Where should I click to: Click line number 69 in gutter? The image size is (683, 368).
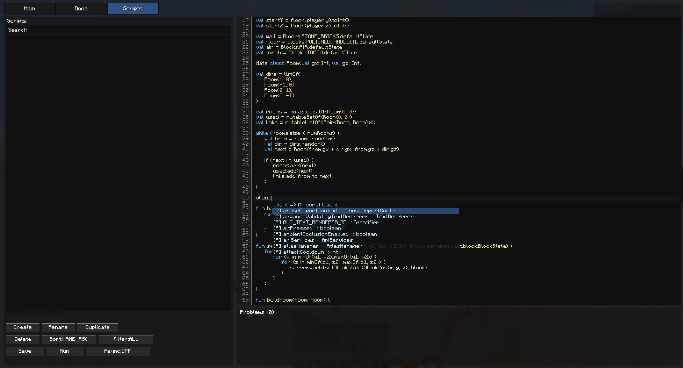(245, 300)
